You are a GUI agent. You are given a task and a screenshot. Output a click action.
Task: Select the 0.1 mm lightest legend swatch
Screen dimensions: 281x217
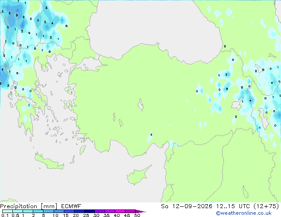(x=8, y=211)
